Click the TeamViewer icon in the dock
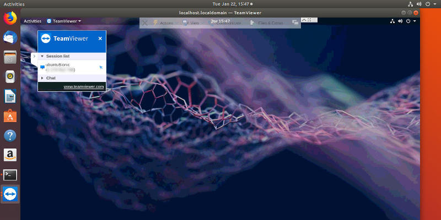This screenshot has height=220, width=441. (10, 194)
